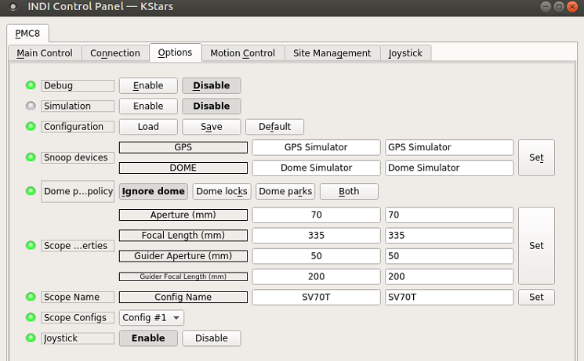Click the GPS Simulator current value display
The image size is (584, 361).
[x=316, y=147]
